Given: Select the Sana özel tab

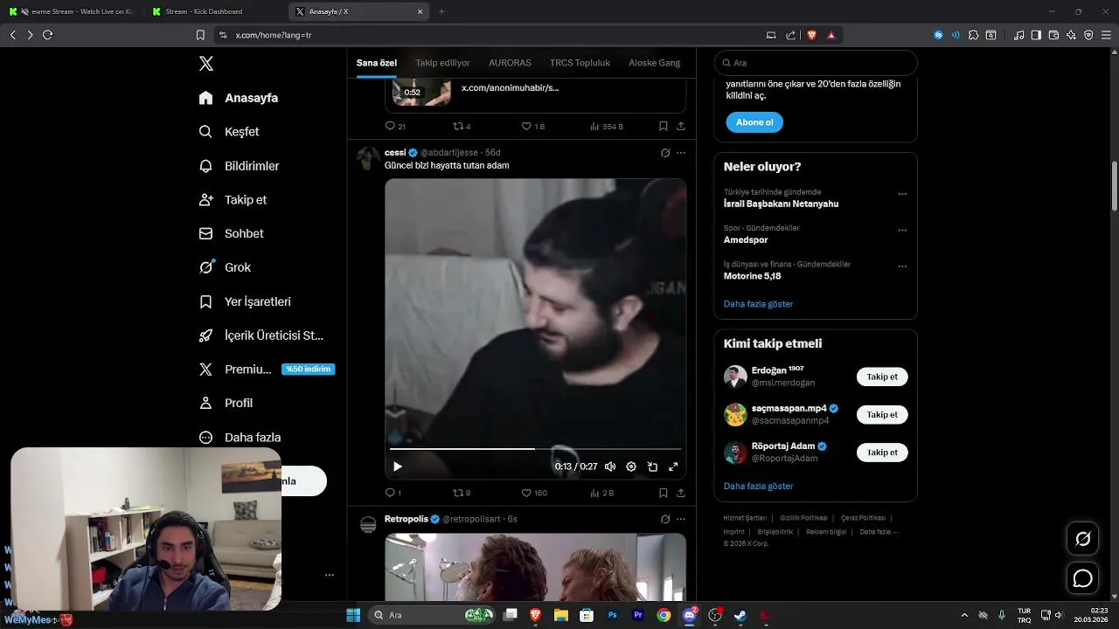Looking at the screenshot, I should [x=377, y=63].
